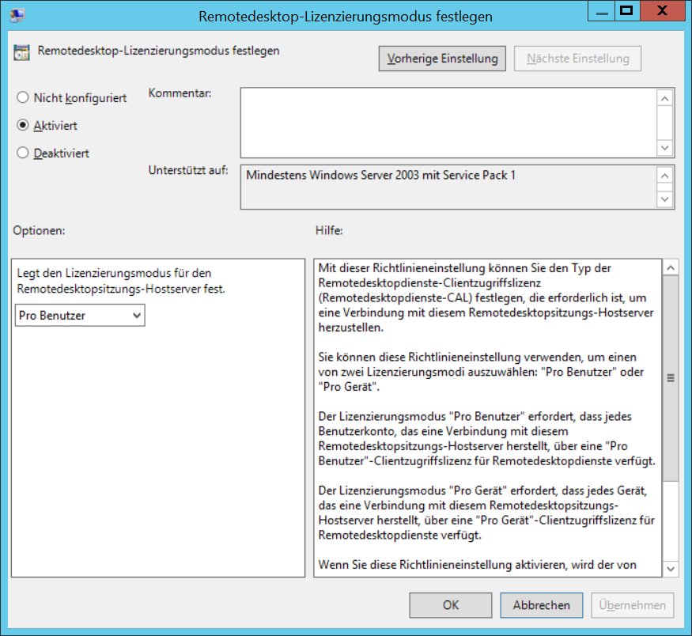This screenshot has width=692, height=636.
Task: Click inside the Kommentar text field
Action: click(x=448, y=123)
